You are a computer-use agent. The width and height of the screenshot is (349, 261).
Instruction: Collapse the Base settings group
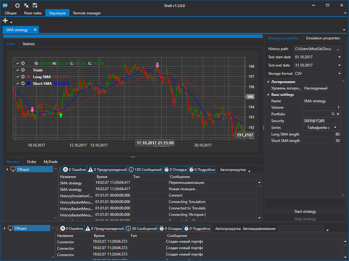click(x=268, y=95)
